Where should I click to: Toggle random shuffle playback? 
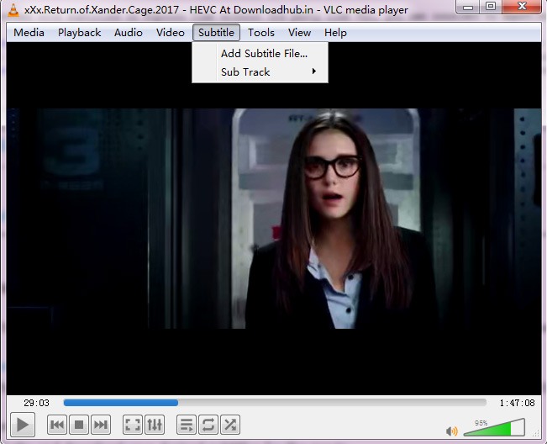(x=230, y=425)
